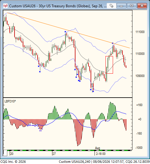Click the white box beside the time axis
Viewport: 150px width, 164px height.
click(5, 153)
